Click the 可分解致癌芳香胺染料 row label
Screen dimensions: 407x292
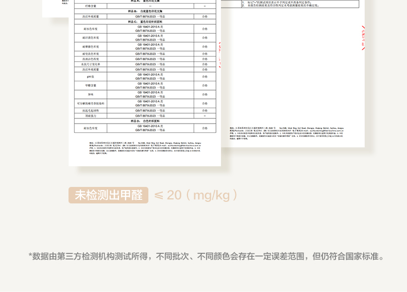click(91, 104)
